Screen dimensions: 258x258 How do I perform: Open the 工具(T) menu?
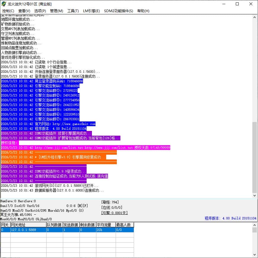click(x=73, y=11)
